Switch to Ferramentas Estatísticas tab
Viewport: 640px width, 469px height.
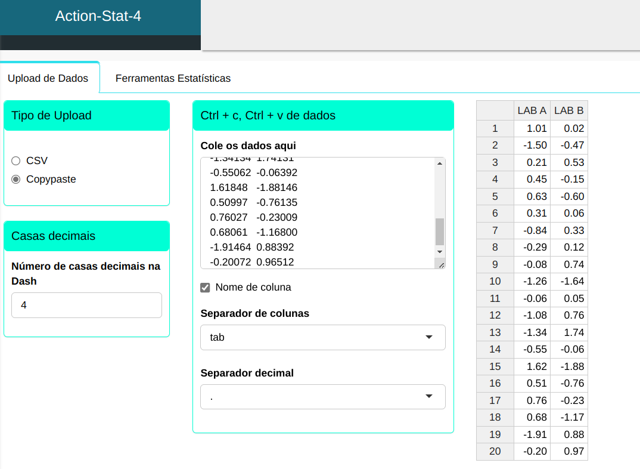click(173, 78)
